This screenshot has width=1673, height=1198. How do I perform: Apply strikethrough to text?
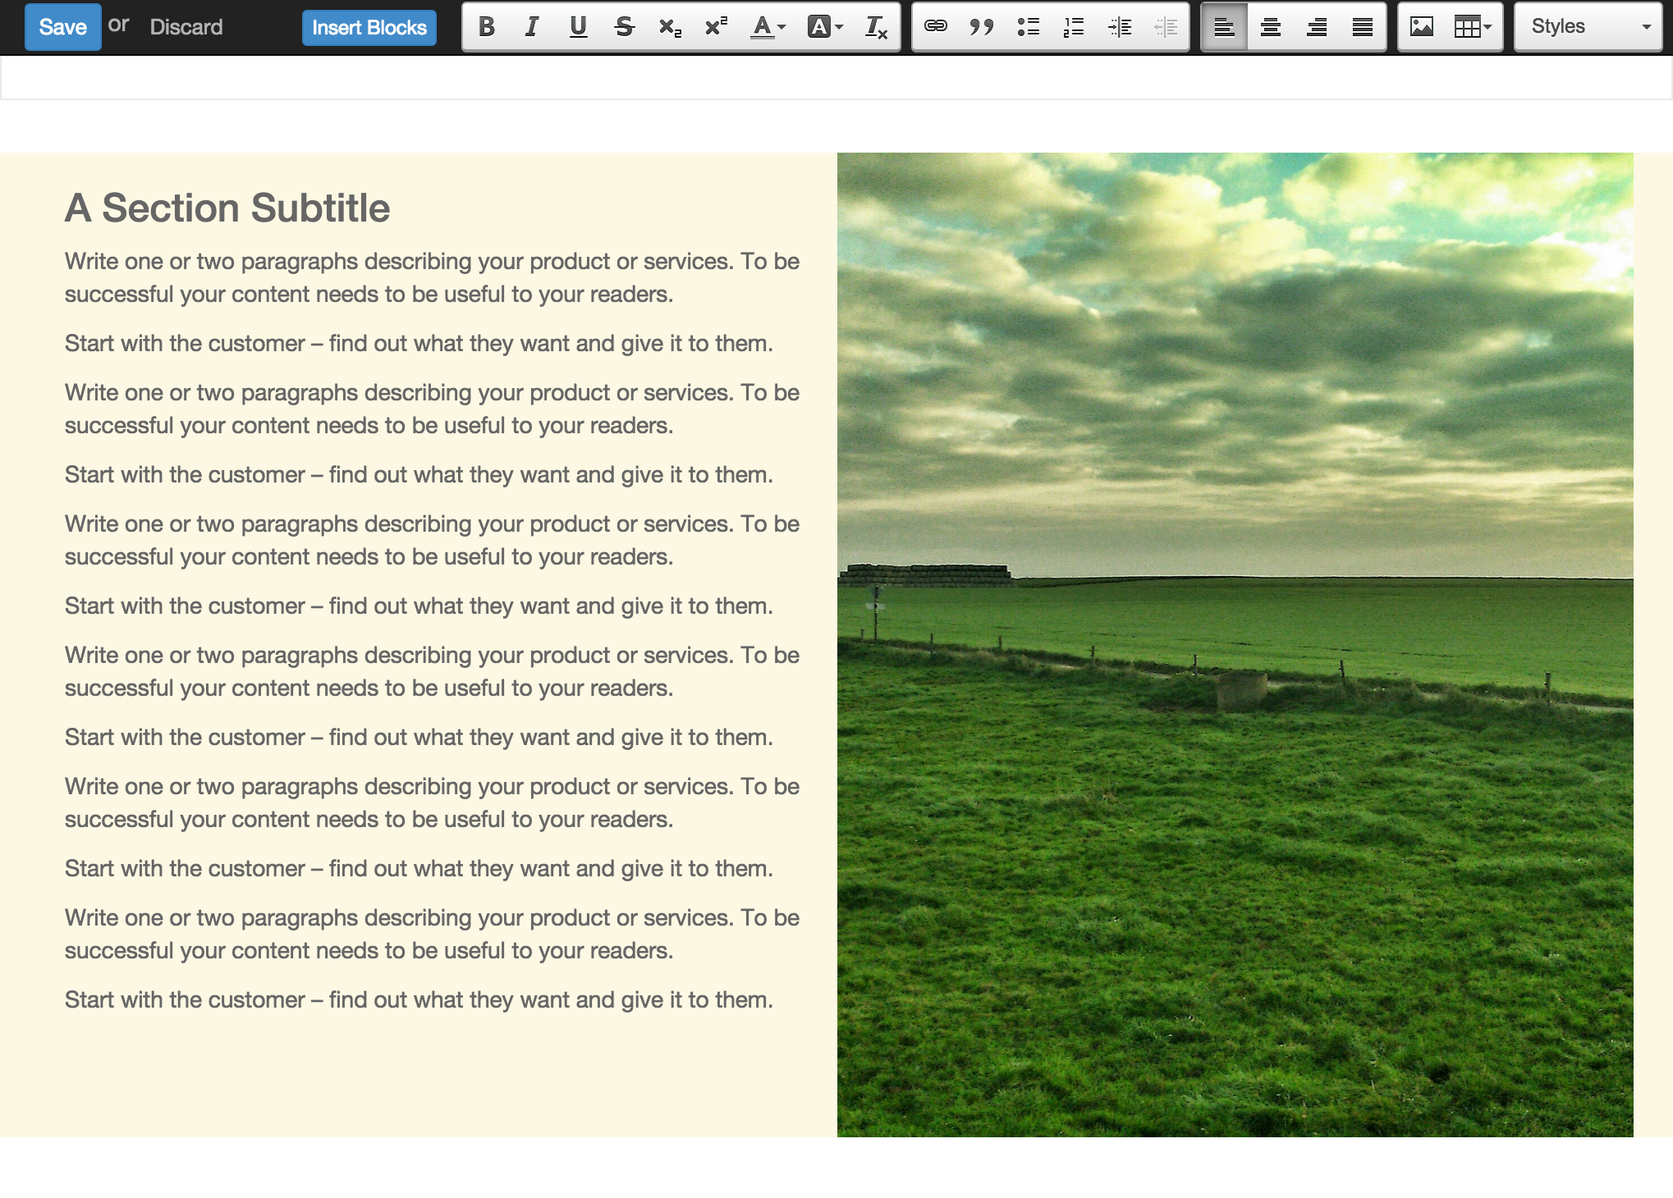tap(624, 27)
